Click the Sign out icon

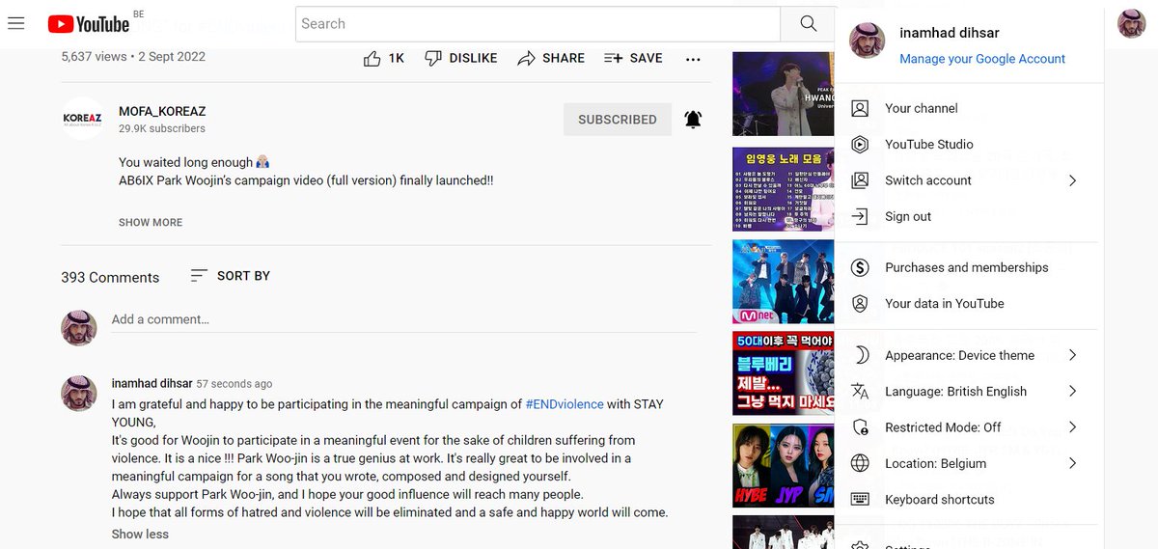tap(860, 217)
